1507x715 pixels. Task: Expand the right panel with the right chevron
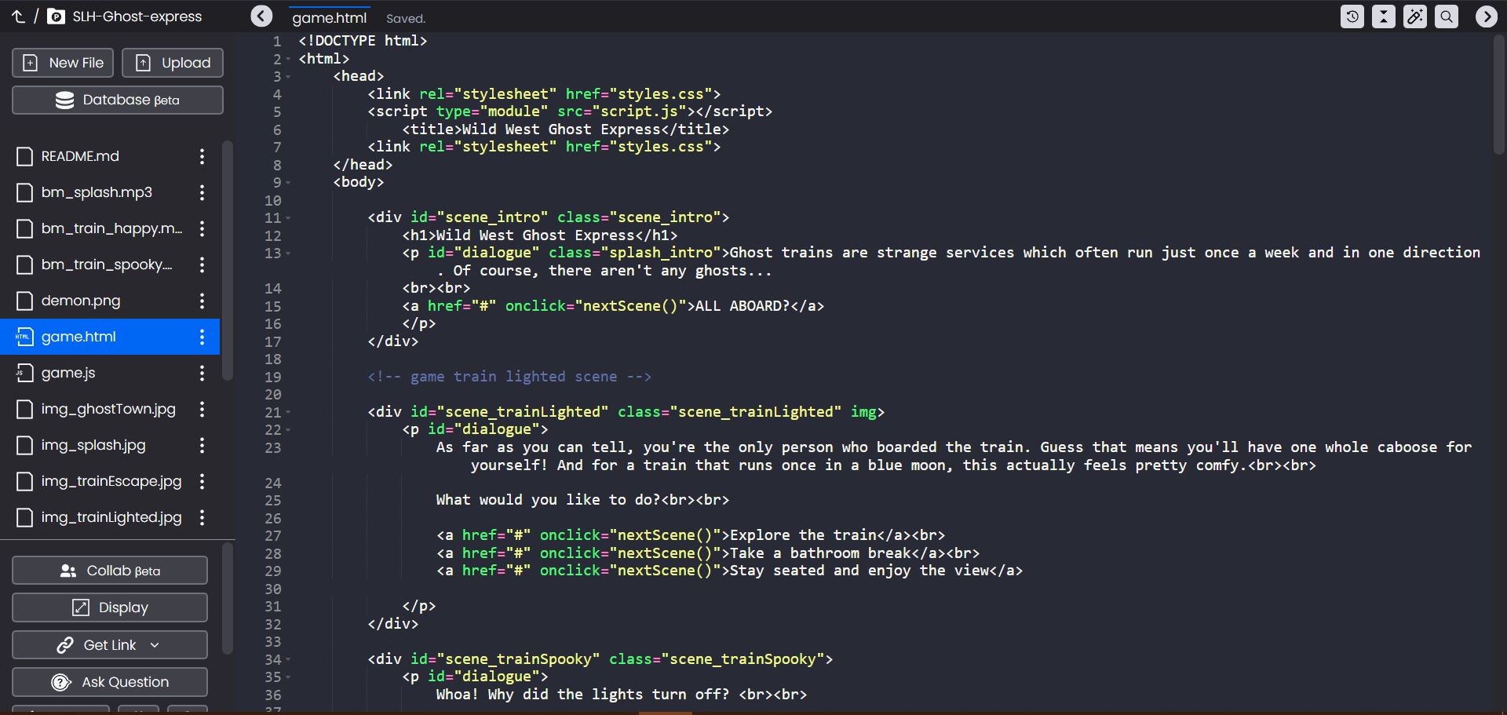(x=1486, y=16)
